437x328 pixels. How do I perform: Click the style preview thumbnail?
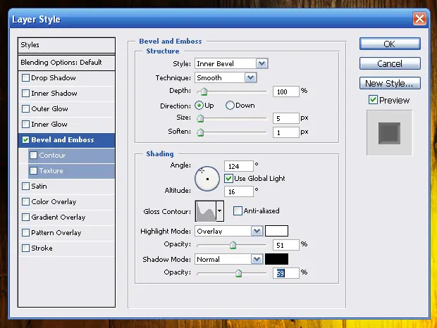tap(389, 132)
